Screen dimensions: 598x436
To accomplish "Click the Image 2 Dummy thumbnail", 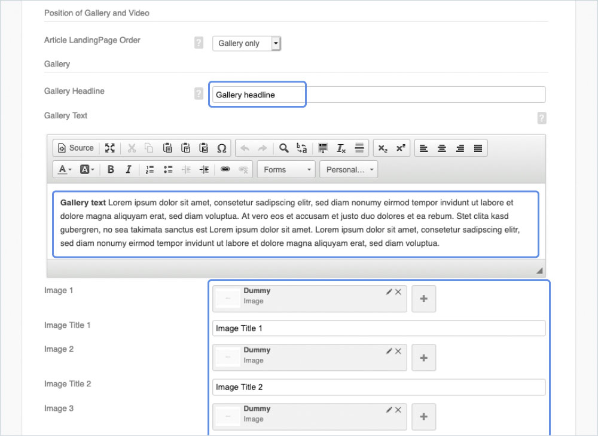I will click(228, 358).
